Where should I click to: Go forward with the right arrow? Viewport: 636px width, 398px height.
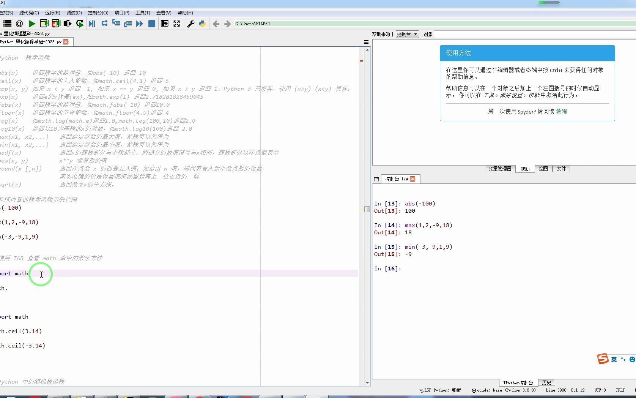[x=227, y=24]
